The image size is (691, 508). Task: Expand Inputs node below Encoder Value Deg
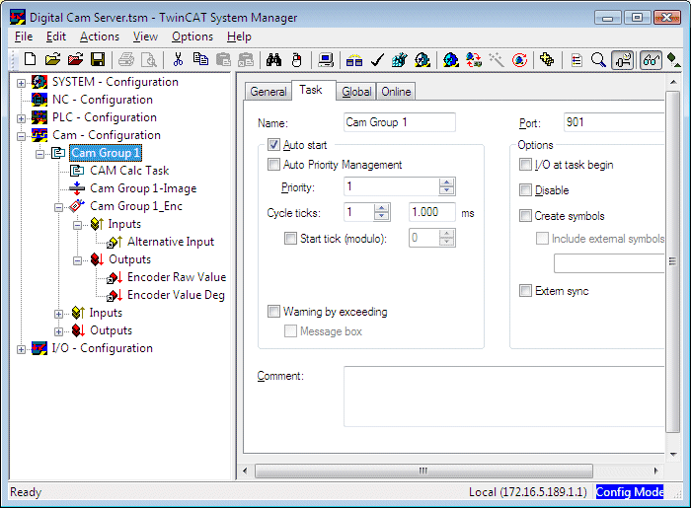coord(58,314)
